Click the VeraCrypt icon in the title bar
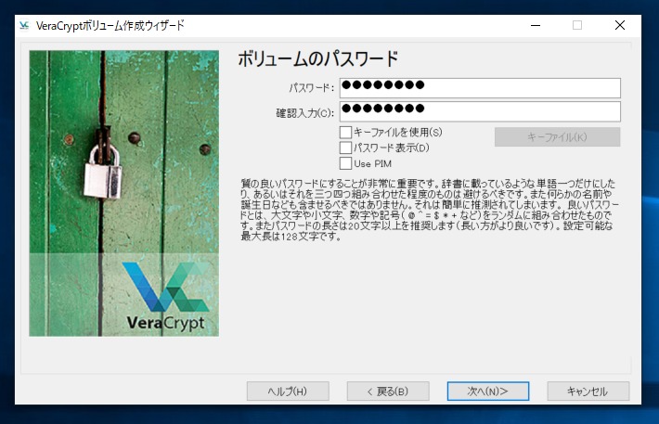 24,25
